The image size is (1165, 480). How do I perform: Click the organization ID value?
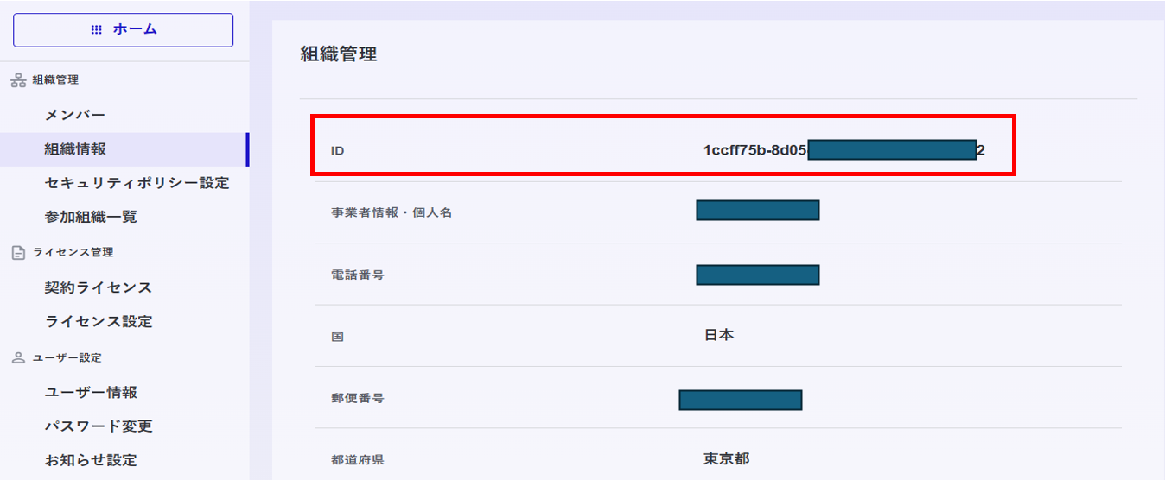[844, 150]
